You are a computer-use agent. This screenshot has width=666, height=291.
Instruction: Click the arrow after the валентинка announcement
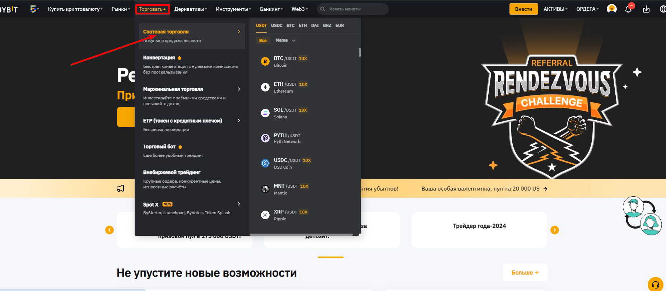tap(545, 189)
